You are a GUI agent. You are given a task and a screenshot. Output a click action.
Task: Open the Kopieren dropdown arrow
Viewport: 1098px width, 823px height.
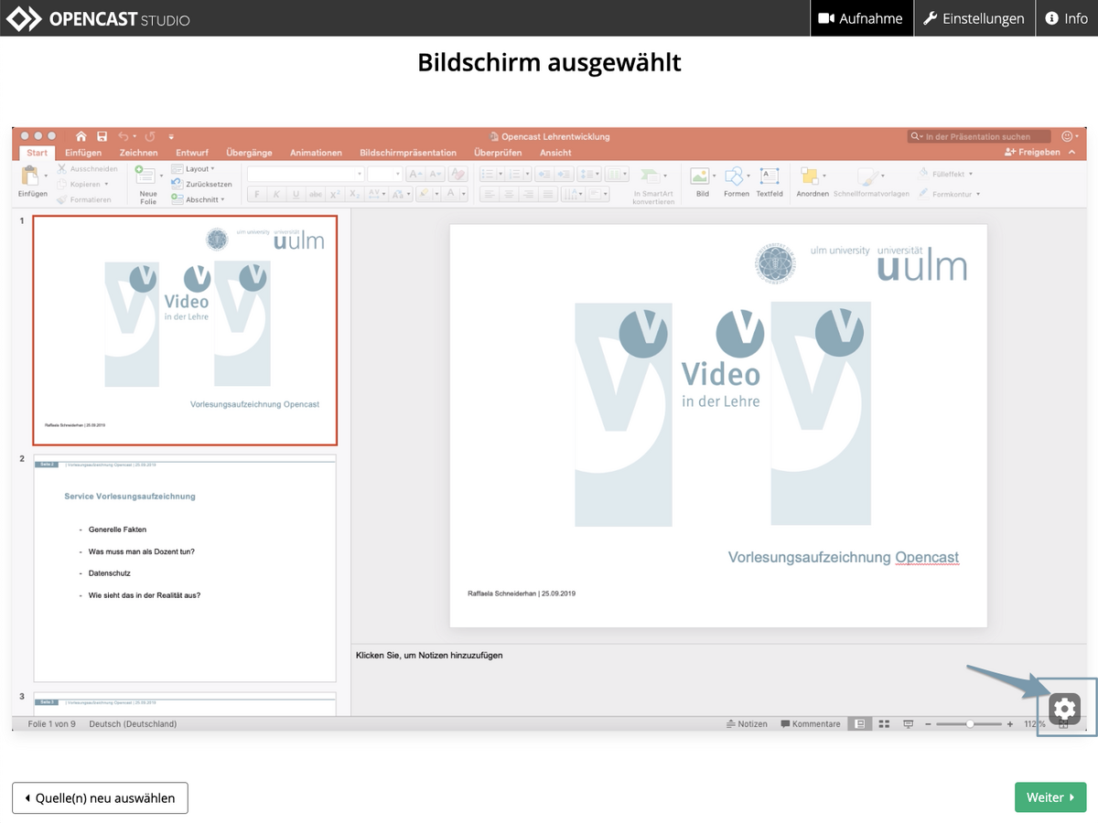click(x=107, y=184)
